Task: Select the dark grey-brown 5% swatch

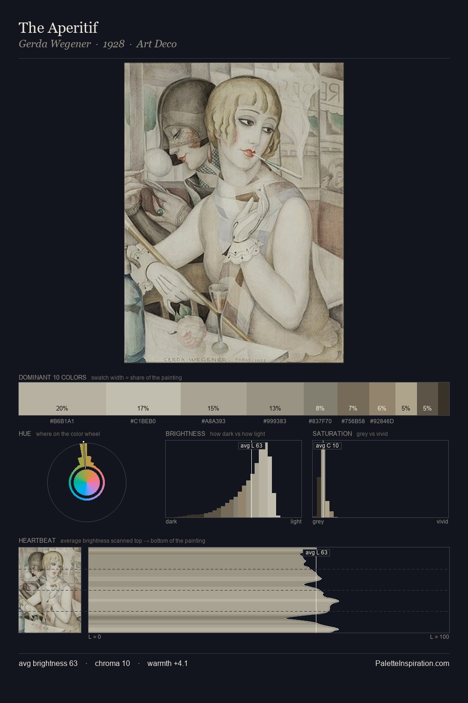Action: pos(427,399)
